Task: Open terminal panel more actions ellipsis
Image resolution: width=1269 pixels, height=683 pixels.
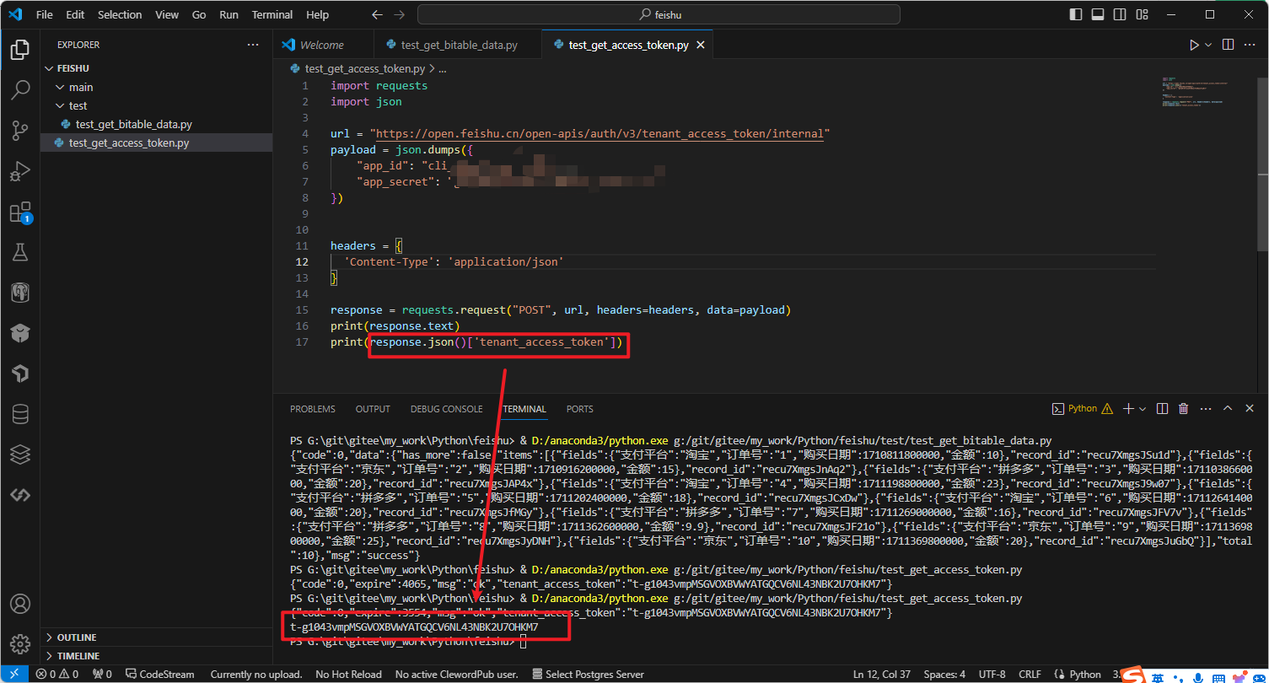Action: pyautogui.click(x=1205, y=408)
